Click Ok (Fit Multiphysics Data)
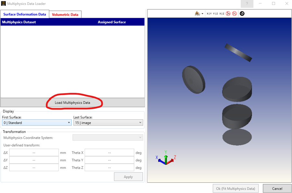The width and height of the screenshot is (292, 193). pos(236,188)
